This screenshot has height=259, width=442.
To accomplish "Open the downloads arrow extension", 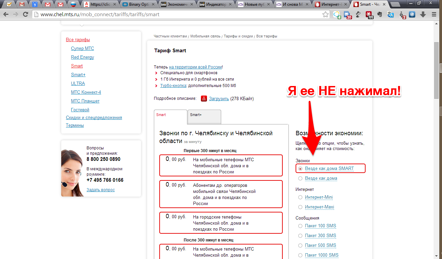I will click(x=423, y=15).
